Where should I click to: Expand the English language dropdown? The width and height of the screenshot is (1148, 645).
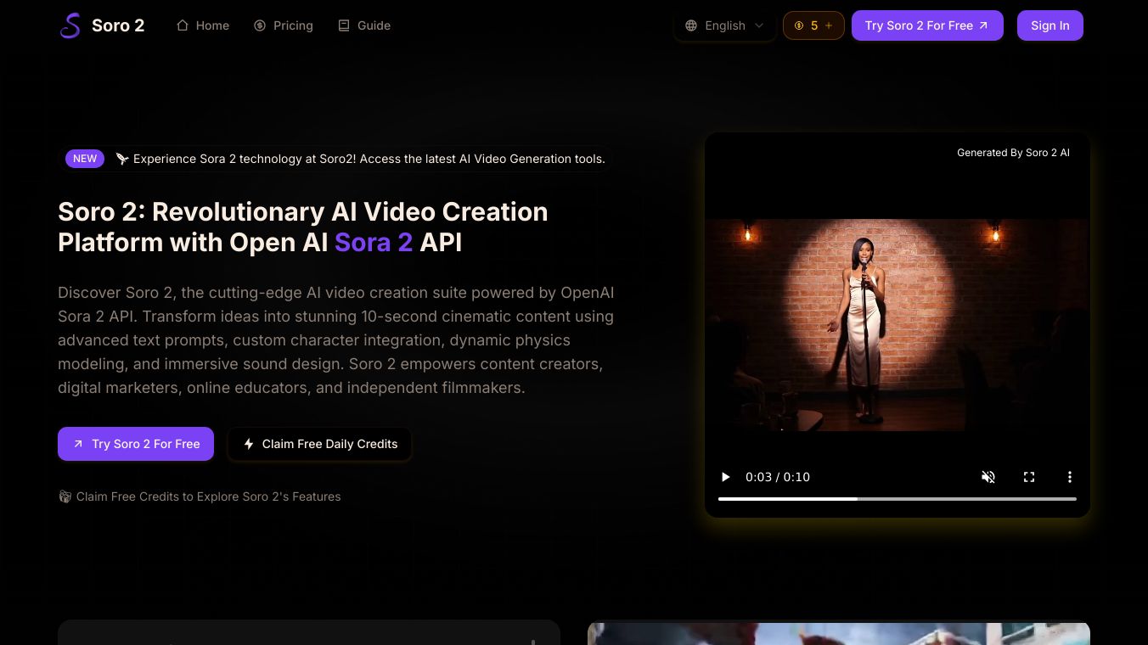pos(725,25)
